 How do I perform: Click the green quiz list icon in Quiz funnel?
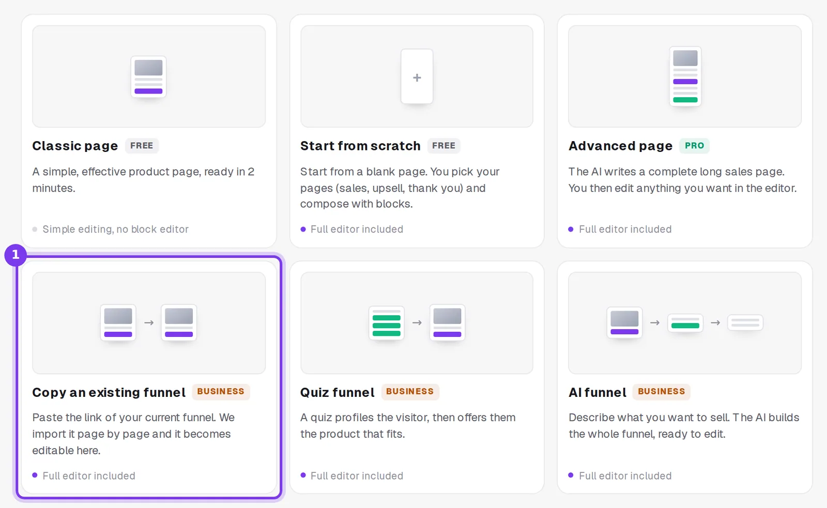click(x=387, y=323)
